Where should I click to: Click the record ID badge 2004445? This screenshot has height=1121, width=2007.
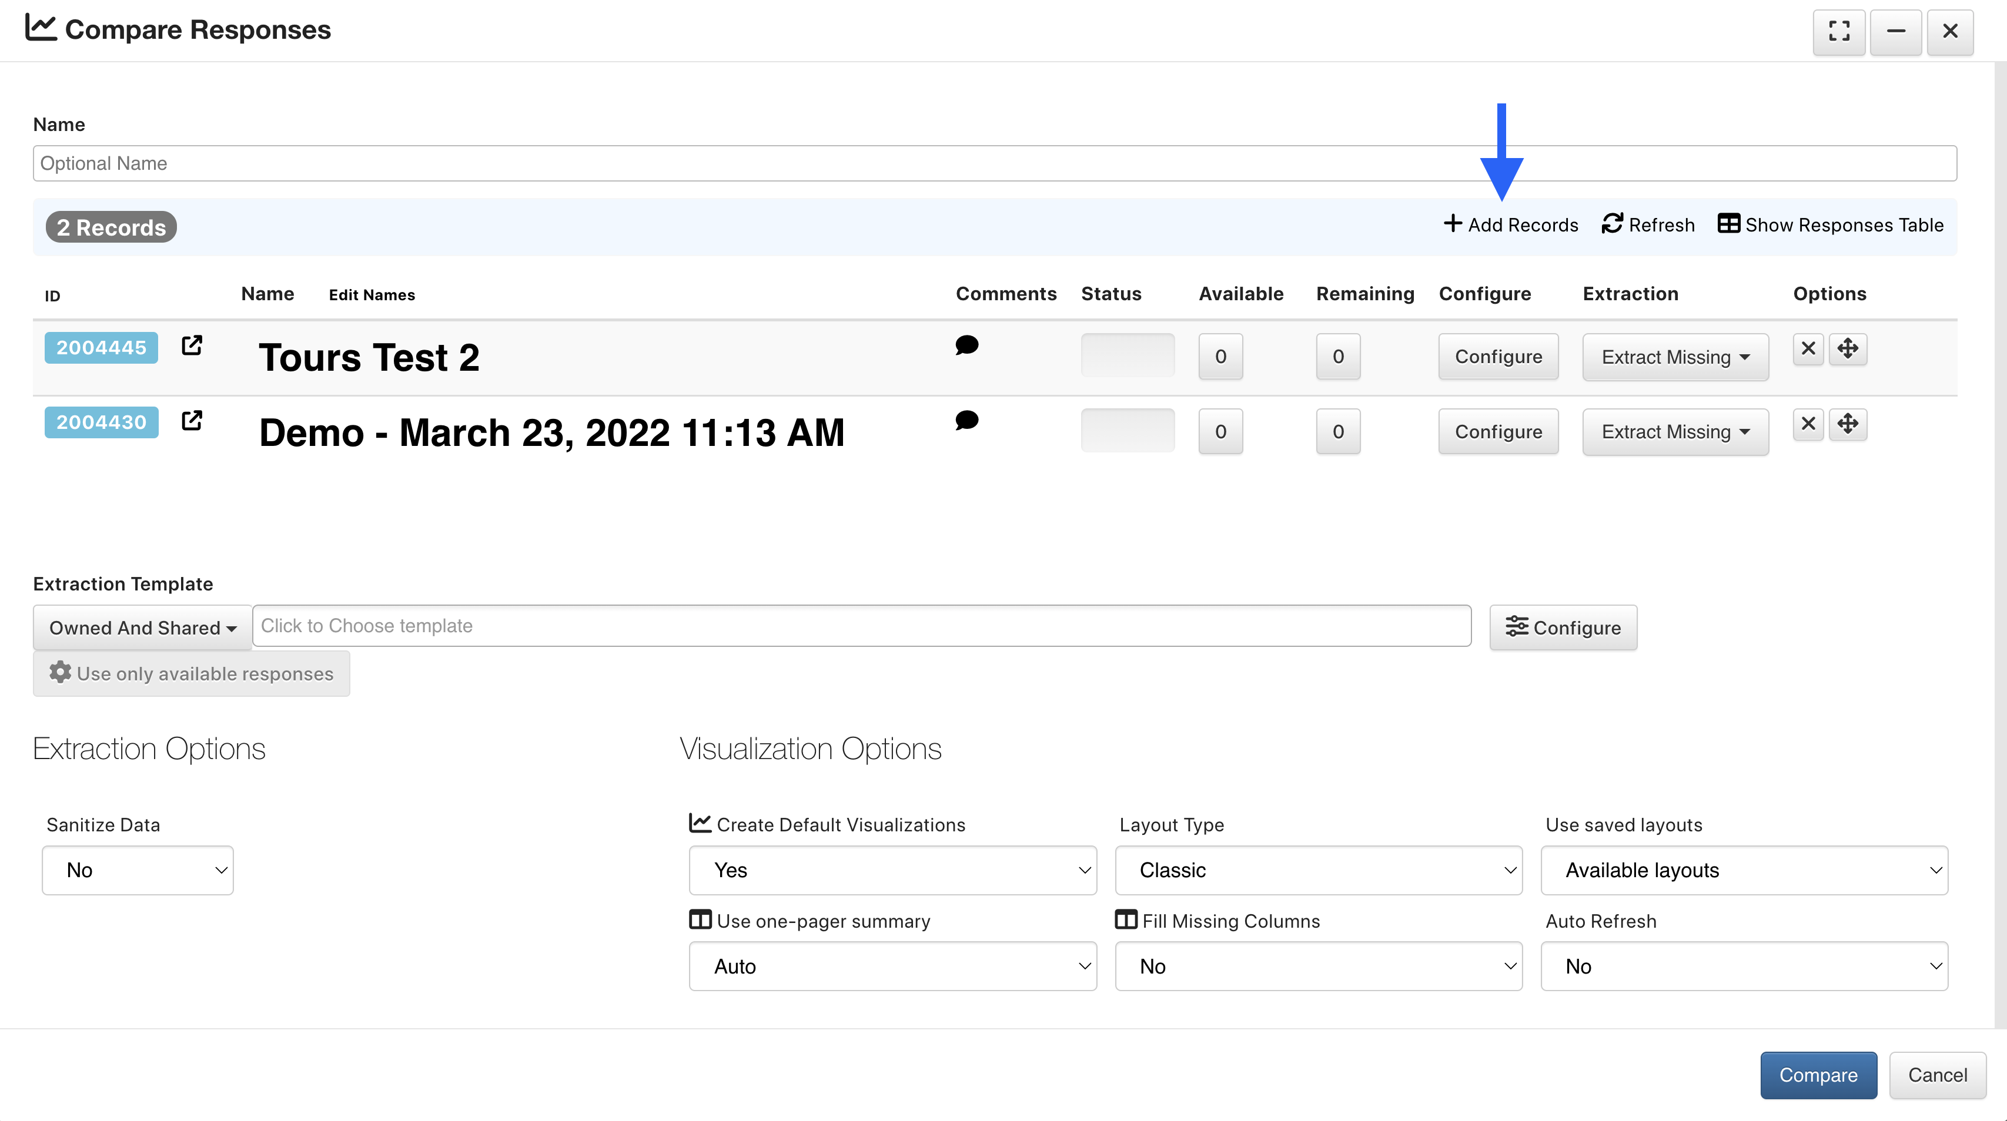(x=101, y=347)
